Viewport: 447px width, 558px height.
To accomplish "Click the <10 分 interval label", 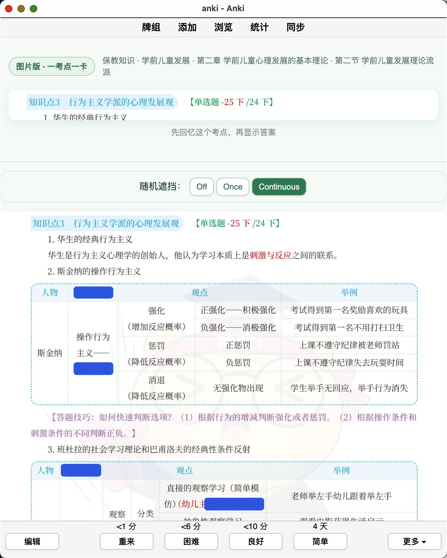I will coord(255,526).
